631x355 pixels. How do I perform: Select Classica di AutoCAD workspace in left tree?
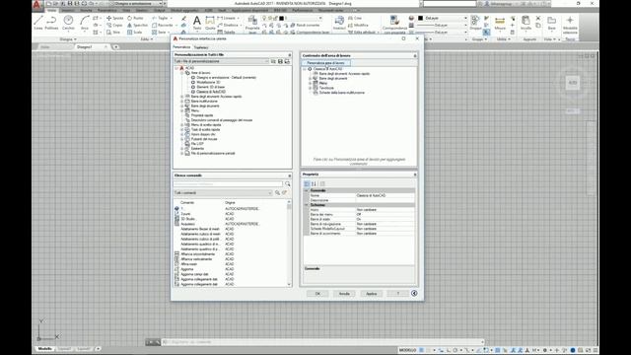(x=211, y=92)
